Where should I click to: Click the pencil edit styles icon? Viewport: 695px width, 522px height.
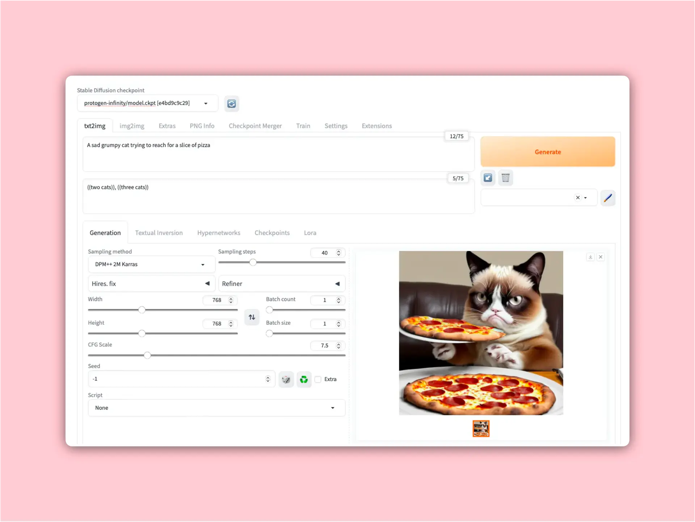pyautogui.click(x=608, y=198)
